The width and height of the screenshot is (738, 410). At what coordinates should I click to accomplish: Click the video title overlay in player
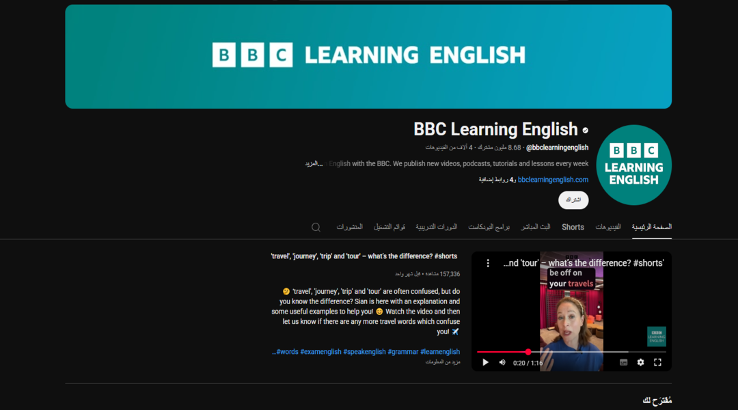(x=584, y=263)
